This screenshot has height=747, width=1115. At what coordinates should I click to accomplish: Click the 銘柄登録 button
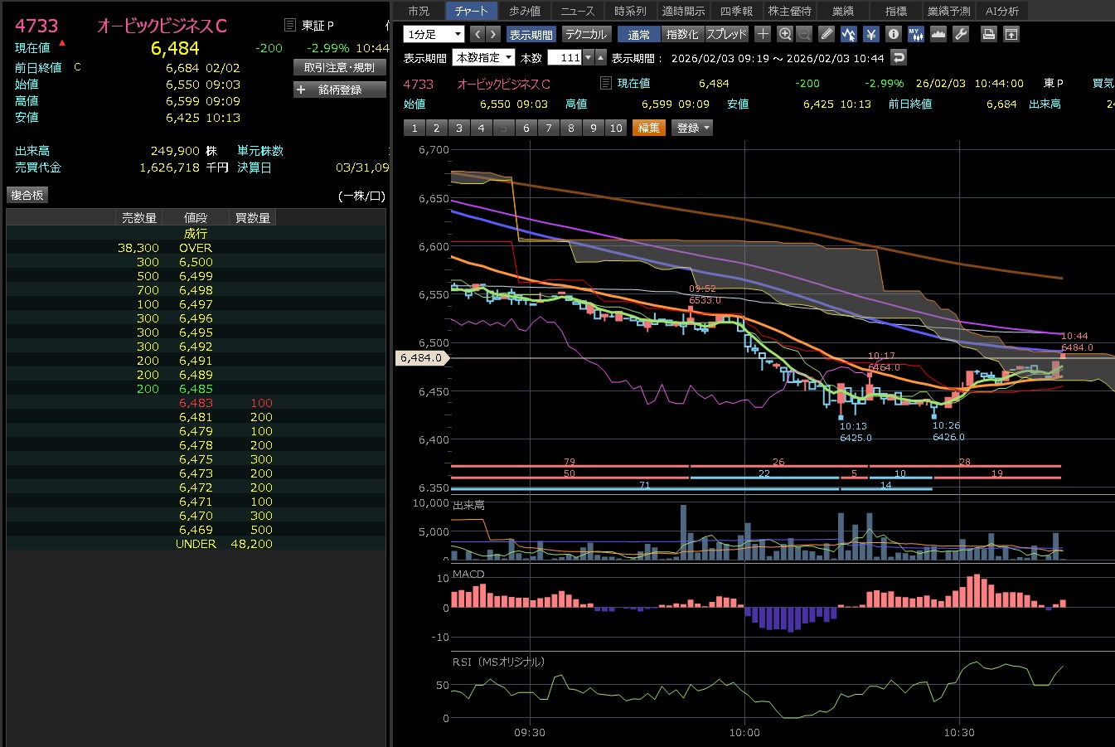click(x=340, y=90)
